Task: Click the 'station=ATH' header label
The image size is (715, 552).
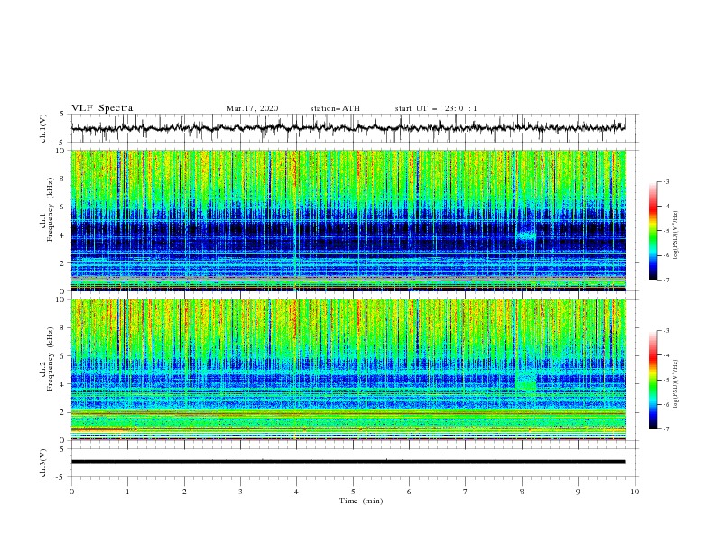Action: pyautogui.click(x=335, y=108)
